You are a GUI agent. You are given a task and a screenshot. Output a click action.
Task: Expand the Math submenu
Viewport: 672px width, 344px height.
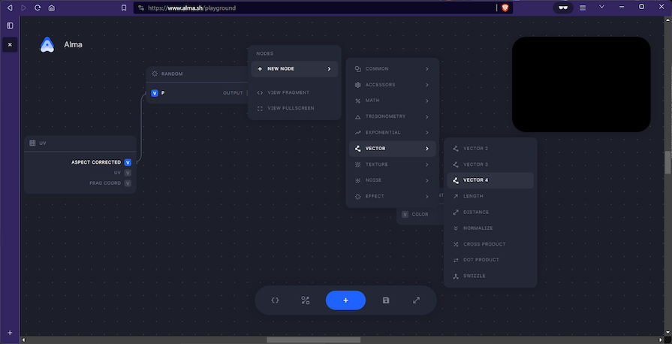click(392, 101)
